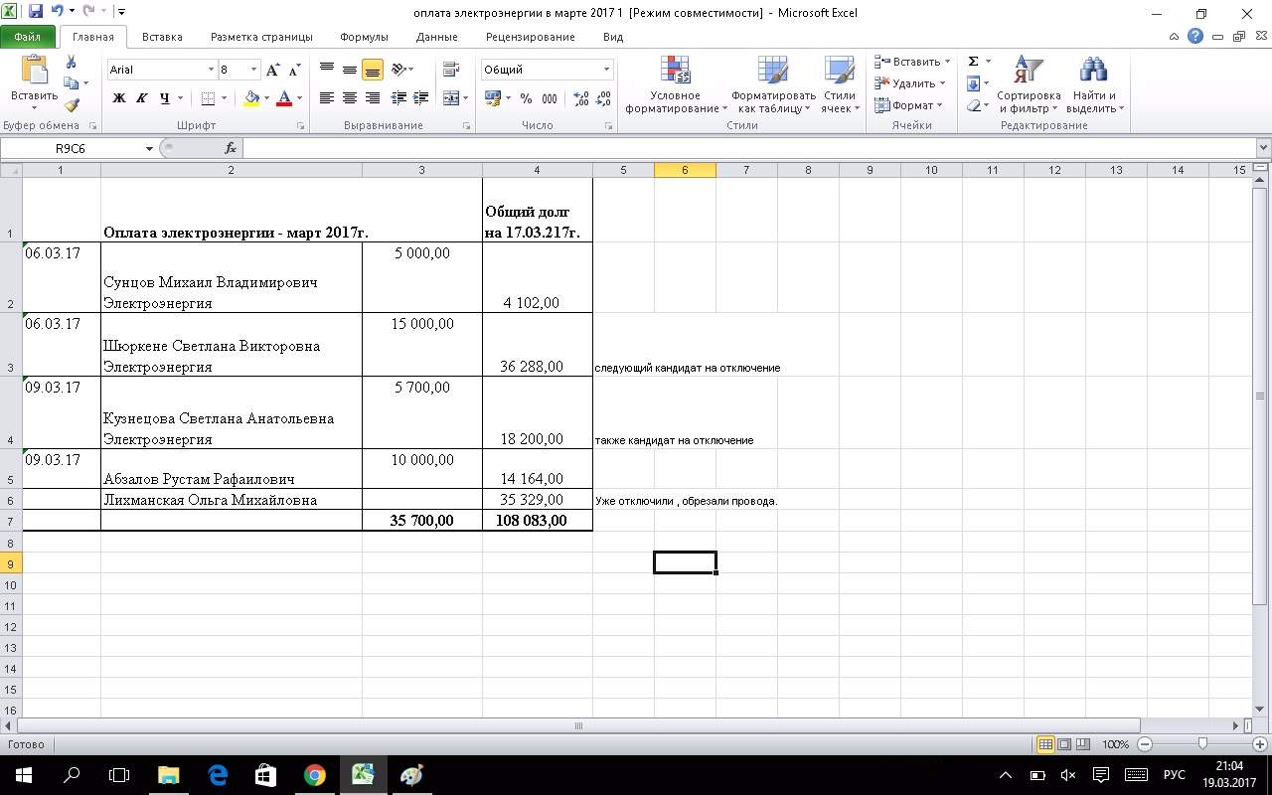Open Сортировка и фильтр menu

[x=1030, y=85]
